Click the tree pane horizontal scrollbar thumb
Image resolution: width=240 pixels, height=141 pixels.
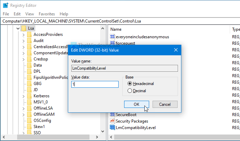[53, 137]
